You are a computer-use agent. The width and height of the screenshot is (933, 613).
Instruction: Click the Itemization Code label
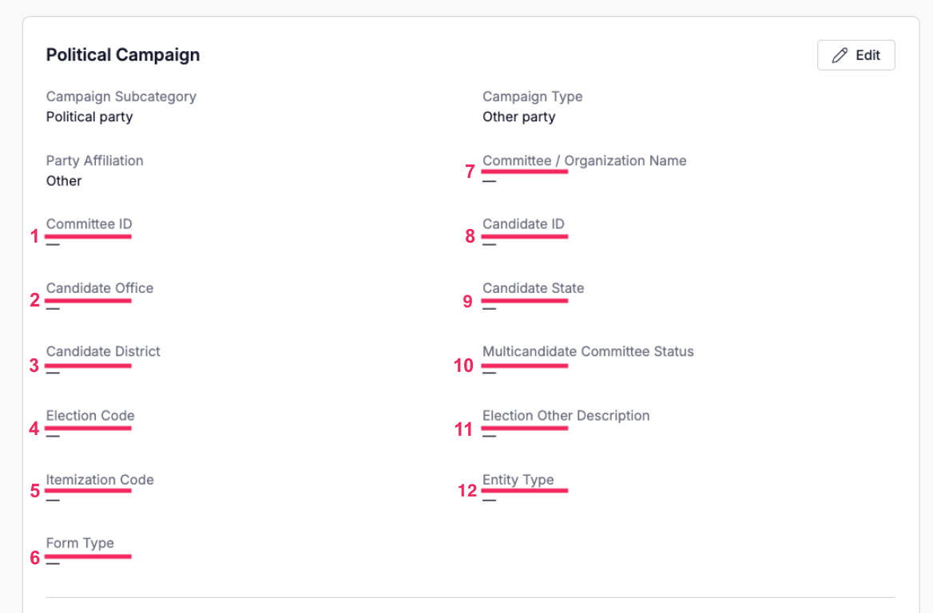click(x=100, y=480)
